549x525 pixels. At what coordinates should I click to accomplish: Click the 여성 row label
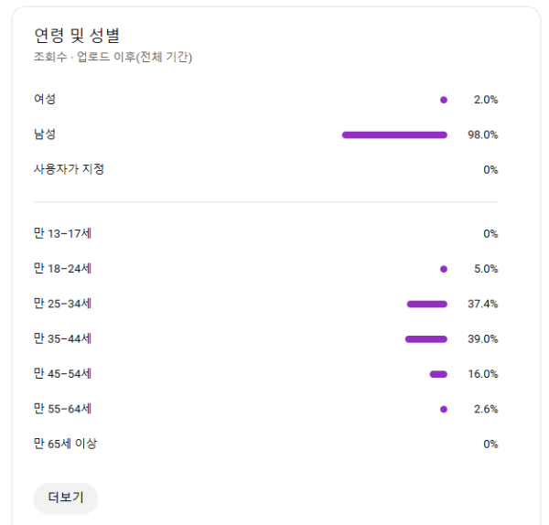[45, 99]
